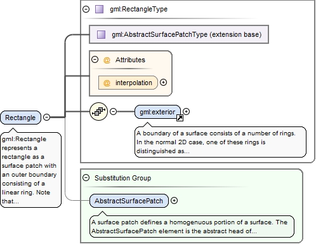
Task: Expand the interpolation attribute details
Action: coord(163,83)
